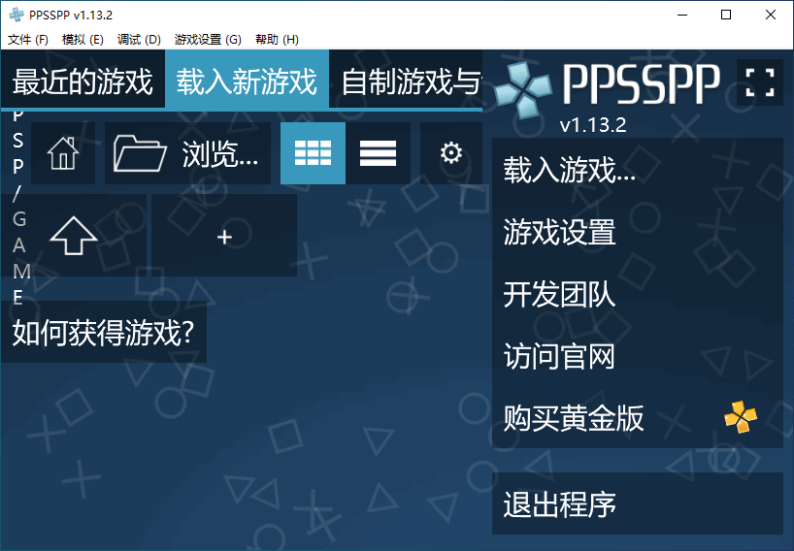Click the plus add button
Screen dimensions: 794x551
(224, 236)
